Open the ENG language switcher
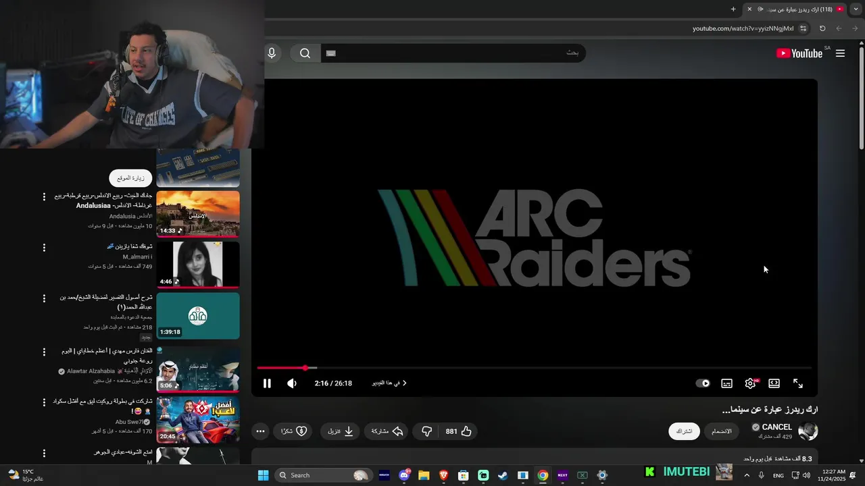Image resolution: width=865 pixels, height=486 pixels. click(778, 475)
